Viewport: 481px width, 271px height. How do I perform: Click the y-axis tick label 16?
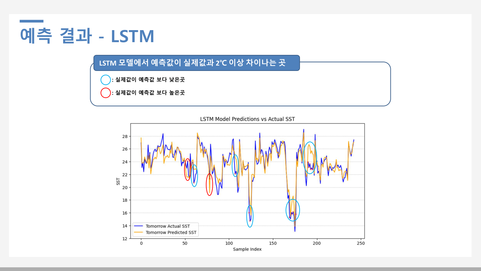[125, 213]
